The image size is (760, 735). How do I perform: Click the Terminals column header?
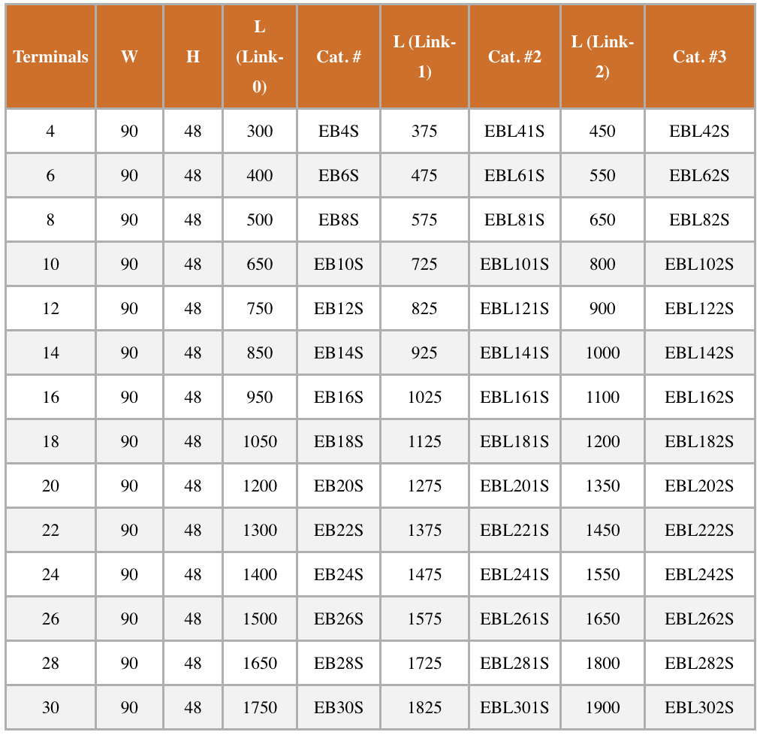tap(50, 57)
